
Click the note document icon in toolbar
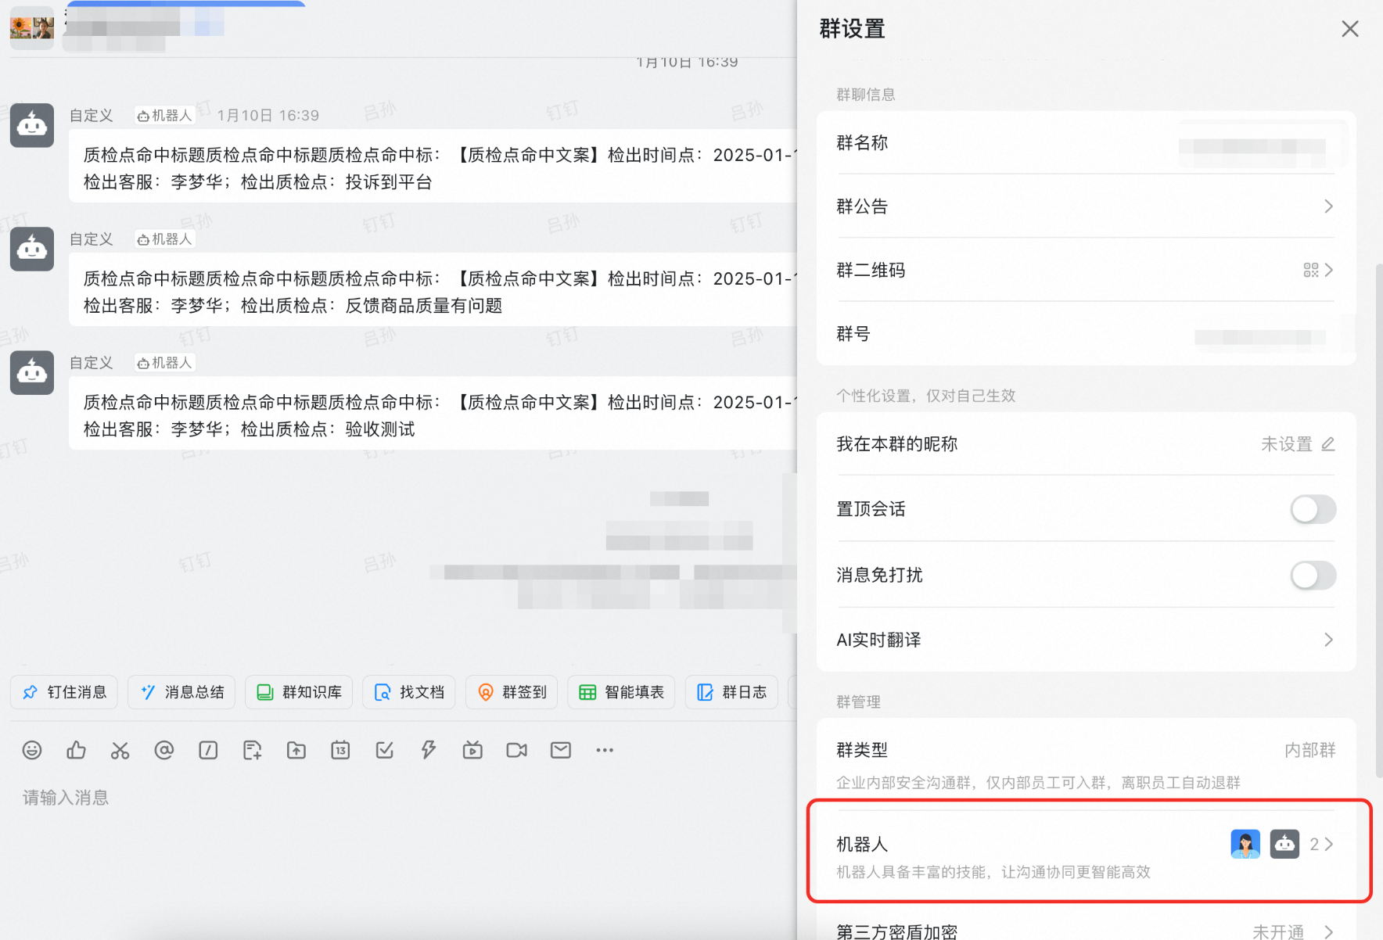tap(252, 751)
